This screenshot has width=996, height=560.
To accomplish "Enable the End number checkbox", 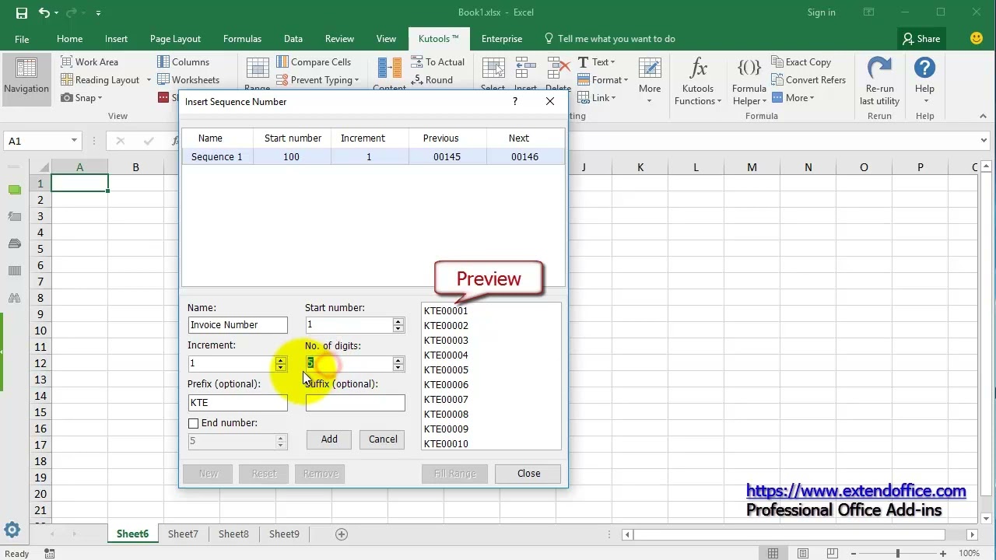I will point(193,423).
